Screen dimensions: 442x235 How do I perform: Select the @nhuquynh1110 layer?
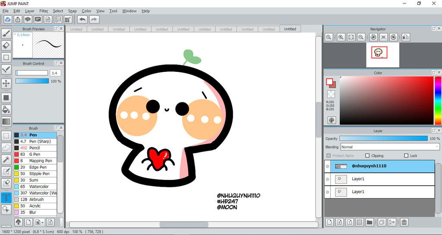coord(379,167)
